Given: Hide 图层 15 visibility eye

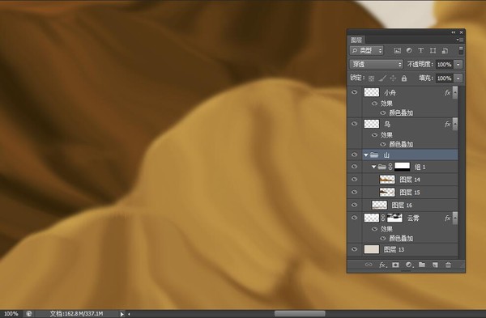Looking at the screenshot, I should click(x=354, y=192).
